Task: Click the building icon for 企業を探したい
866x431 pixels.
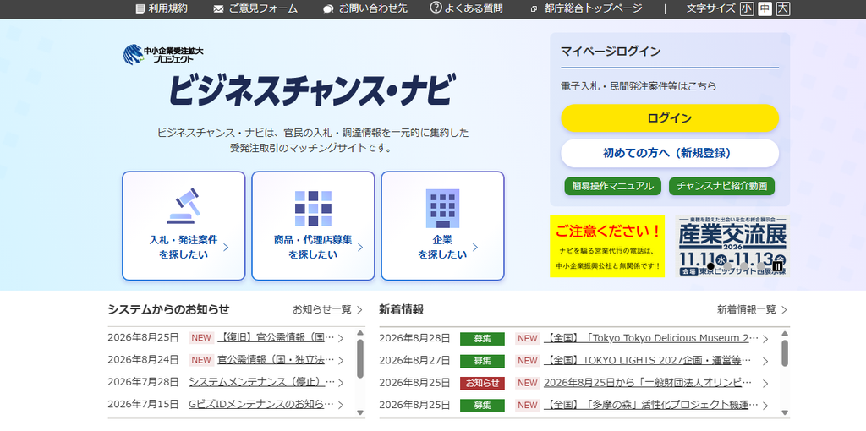Action: tap(442, 209)
